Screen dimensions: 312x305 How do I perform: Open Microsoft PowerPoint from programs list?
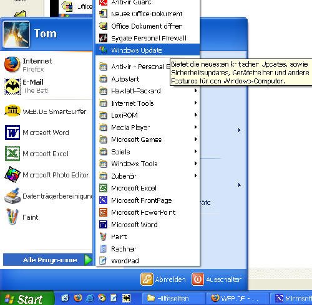tap(148, 212)
